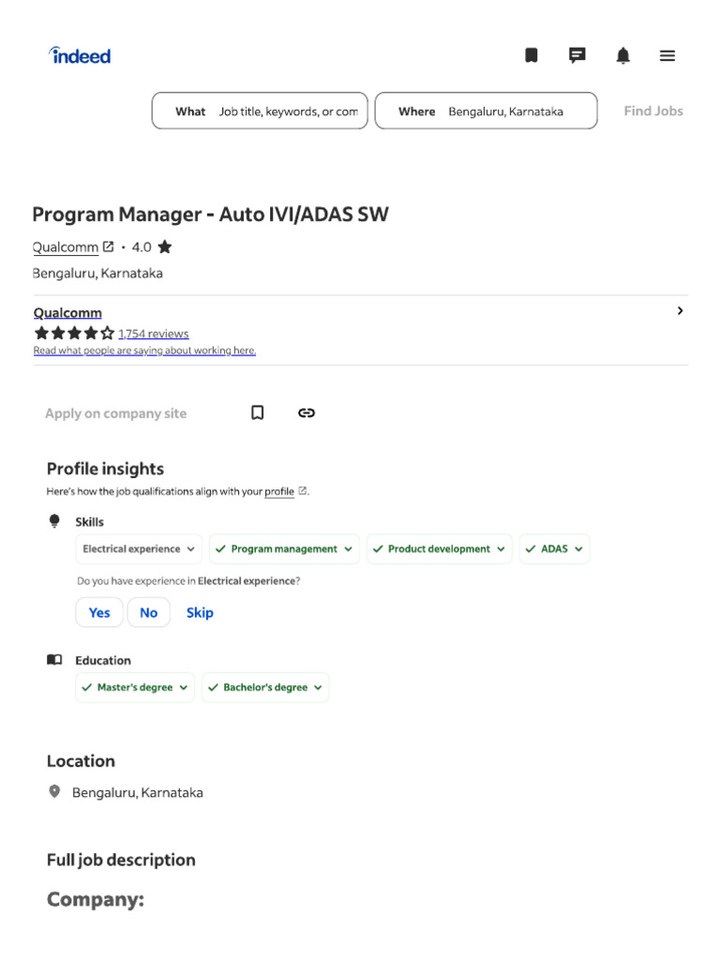Click the Find Jobs button
720x960 pixels.
pyautogui.click(x=653, y=111)
